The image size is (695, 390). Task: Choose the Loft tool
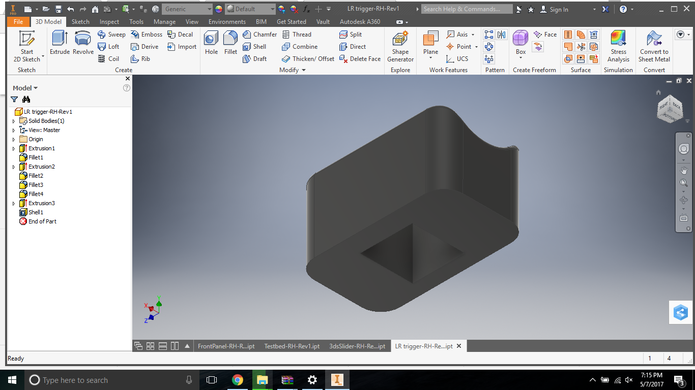[x=108, y=47]
